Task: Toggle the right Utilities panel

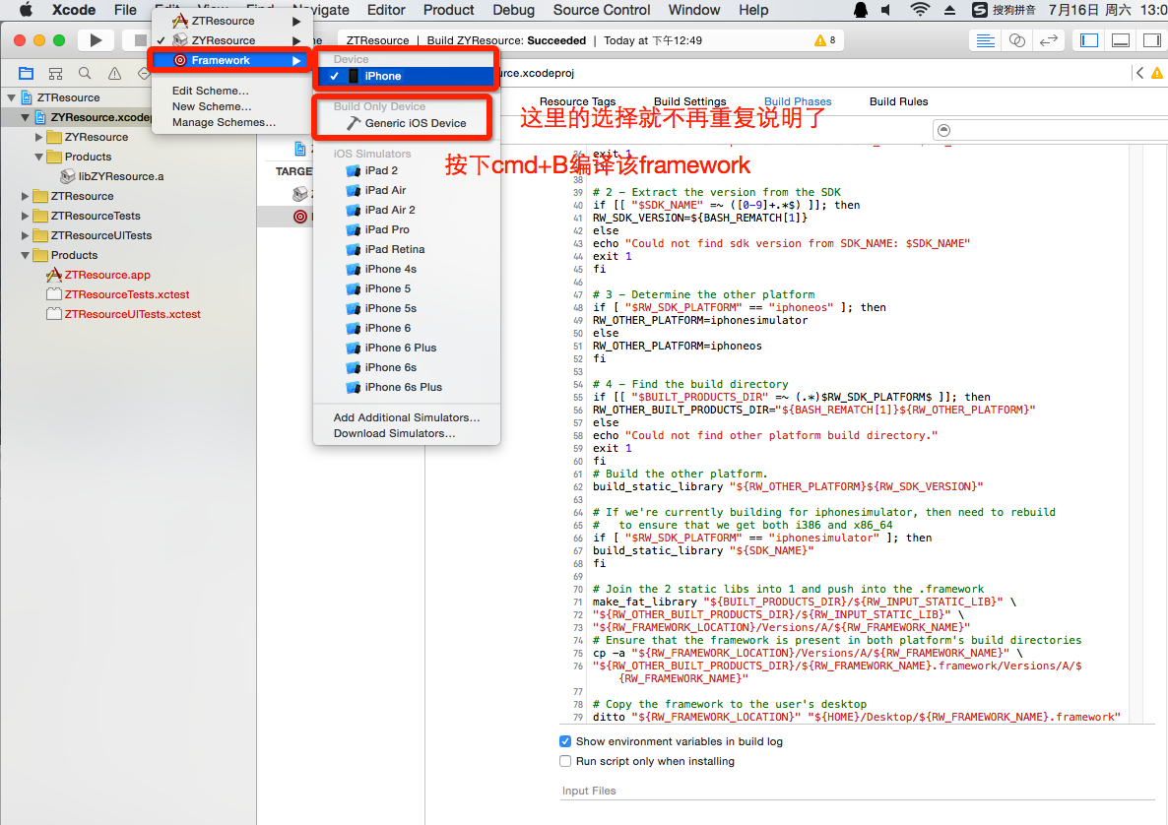Action: pyautogui.click(x=1151, y=40)
